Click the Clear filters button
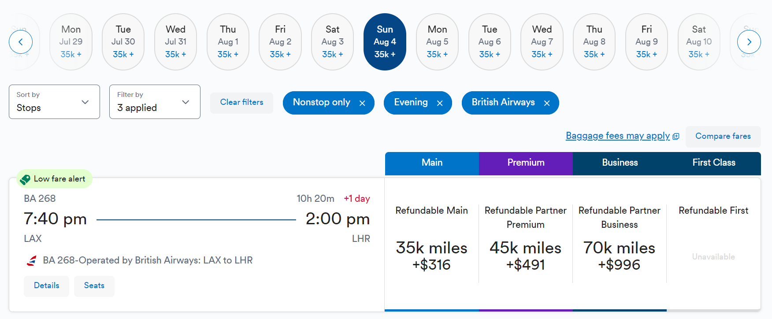This screenshot has height=319, width=772. pos(241,102)
